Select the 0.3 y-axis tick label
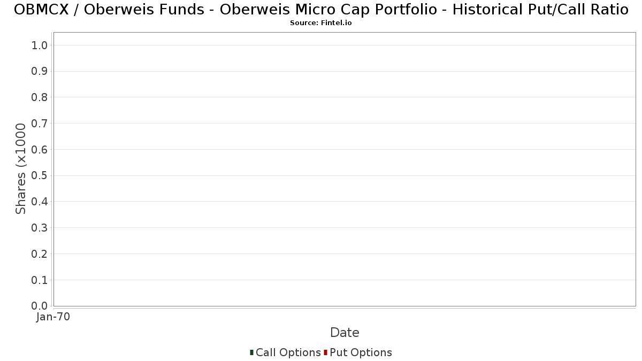Image resolution: width=642 pixels, height=361 pixels. tap(40, 228)
